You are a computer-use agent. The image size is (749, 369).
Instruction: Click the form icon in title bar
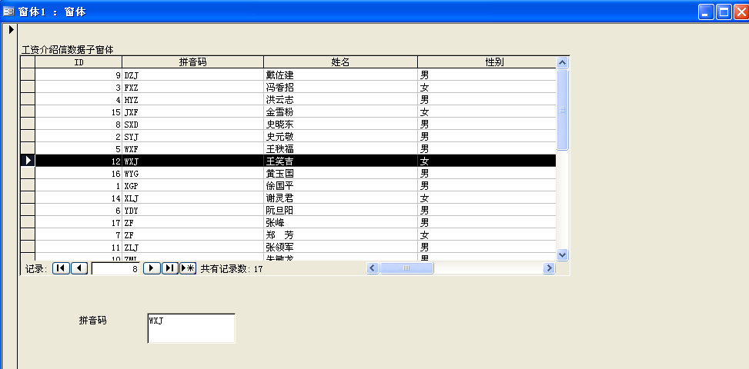click(9, 12)
